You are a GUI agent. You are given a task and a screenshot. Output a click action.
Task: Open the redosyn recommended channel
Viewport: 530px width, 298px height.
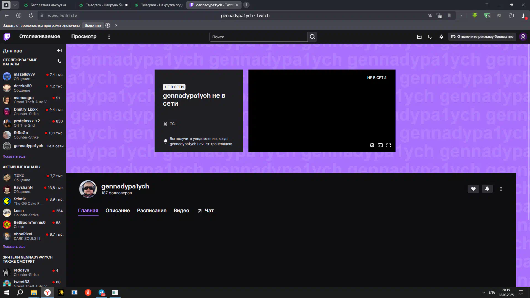(33, 272)
